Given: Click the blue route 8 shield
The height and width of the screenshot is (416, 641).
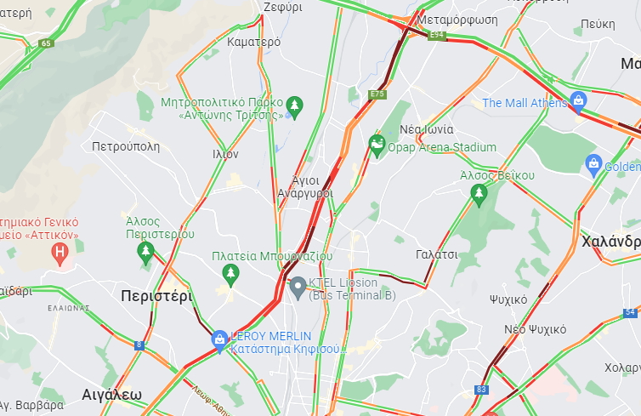Looking at the screenshot, I should tap(139, 345).
